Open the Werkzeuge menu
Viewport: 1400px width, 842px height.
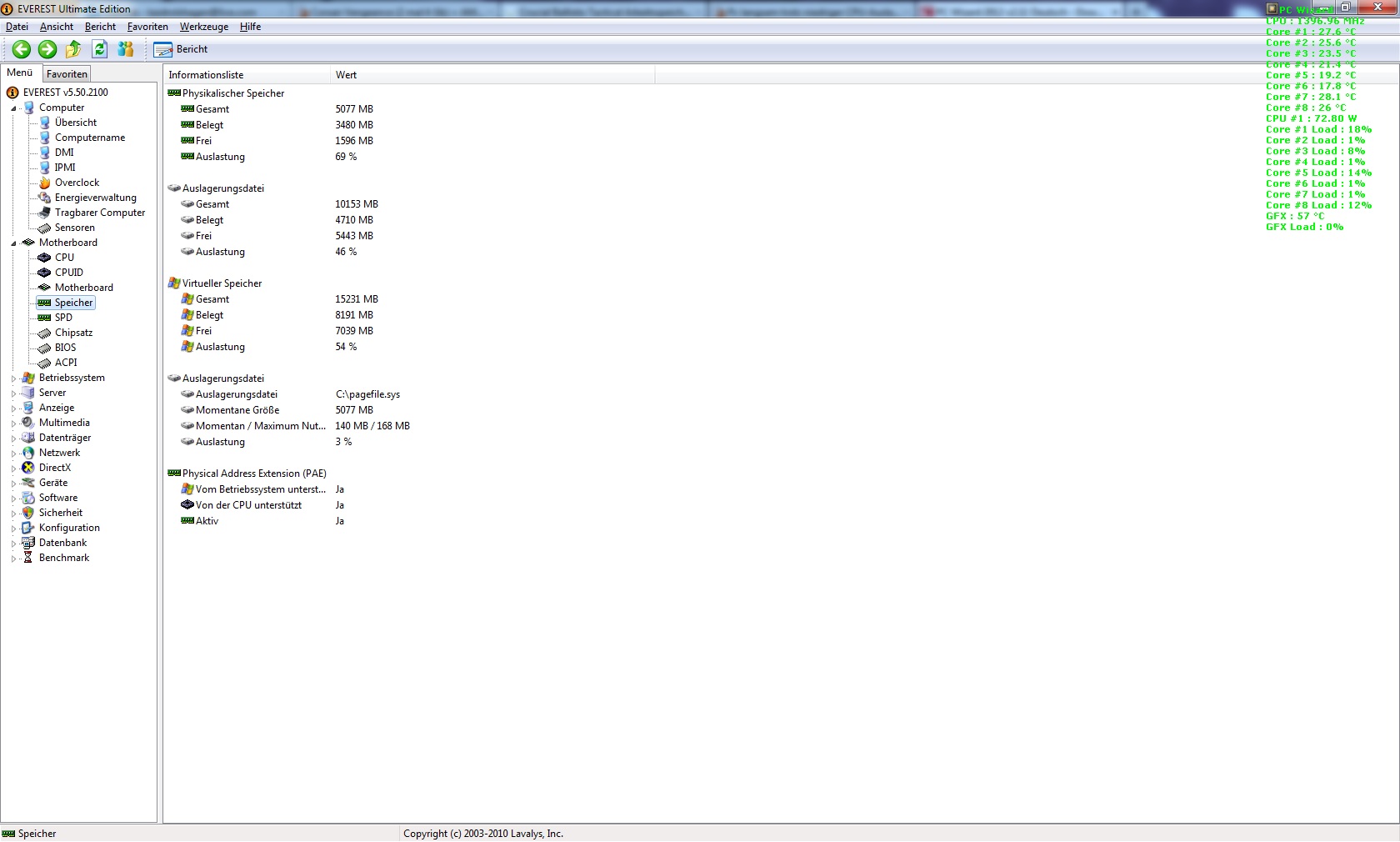pos(204,27)
